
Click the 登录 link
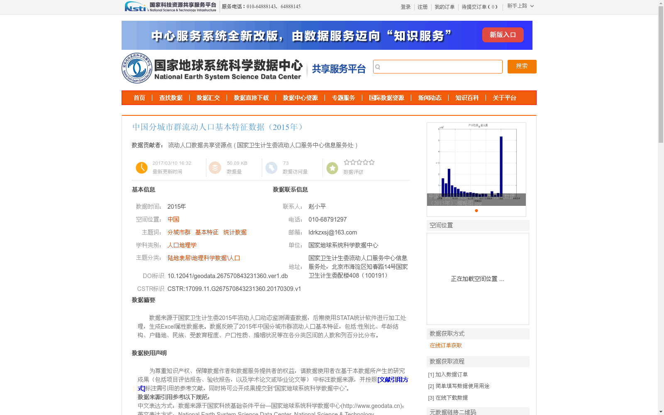(x=405, y=7)
